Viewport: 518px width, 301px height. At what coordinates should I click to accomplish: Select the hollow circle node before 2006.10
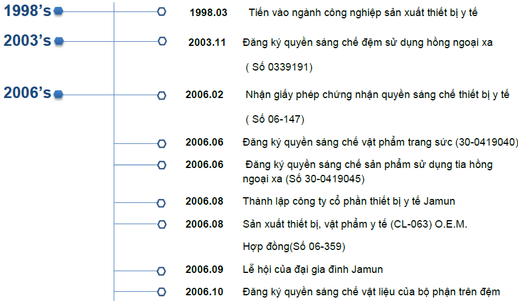[162, 292]
